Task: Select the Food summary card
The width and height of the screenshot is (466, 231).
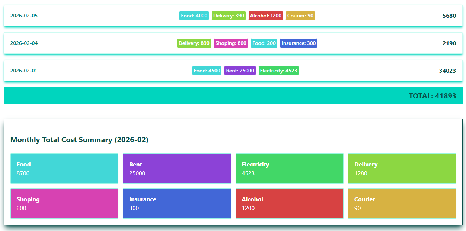Action: (64, 169)
